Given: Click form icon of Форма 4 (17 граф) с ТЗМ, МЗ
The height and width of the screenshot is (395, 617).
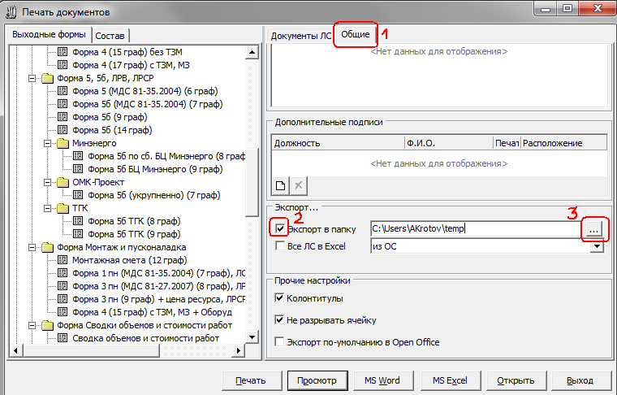Looking at the screenshot, I should pyautogui.click(x=63, y=64).
